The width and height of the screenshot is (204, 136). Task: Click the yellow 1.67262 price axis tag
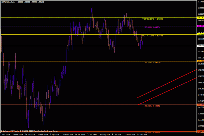[200, 18]
